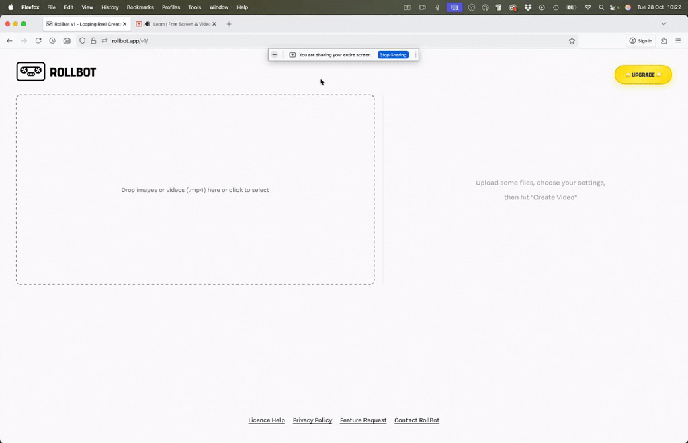The height and width of the screenshot is (443, 688).
Task: Click the site padlock icon
Action: (x=93, y=41)
